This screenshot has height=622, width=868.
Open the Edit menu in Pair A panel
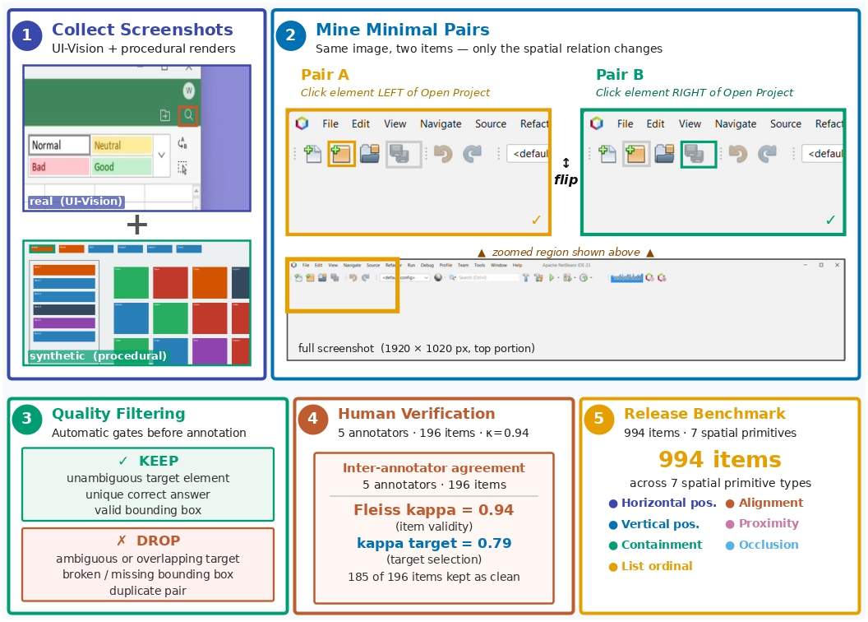pos(360,123)
